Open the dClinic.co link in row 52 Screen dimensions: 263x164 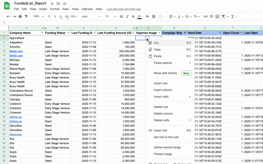point(15,117)
